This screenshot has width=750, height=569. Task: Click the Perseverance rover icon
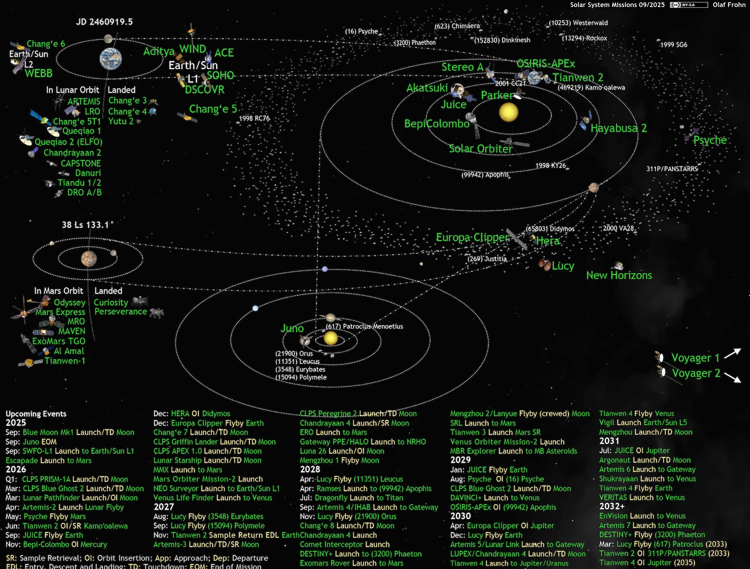pos(156,313)
